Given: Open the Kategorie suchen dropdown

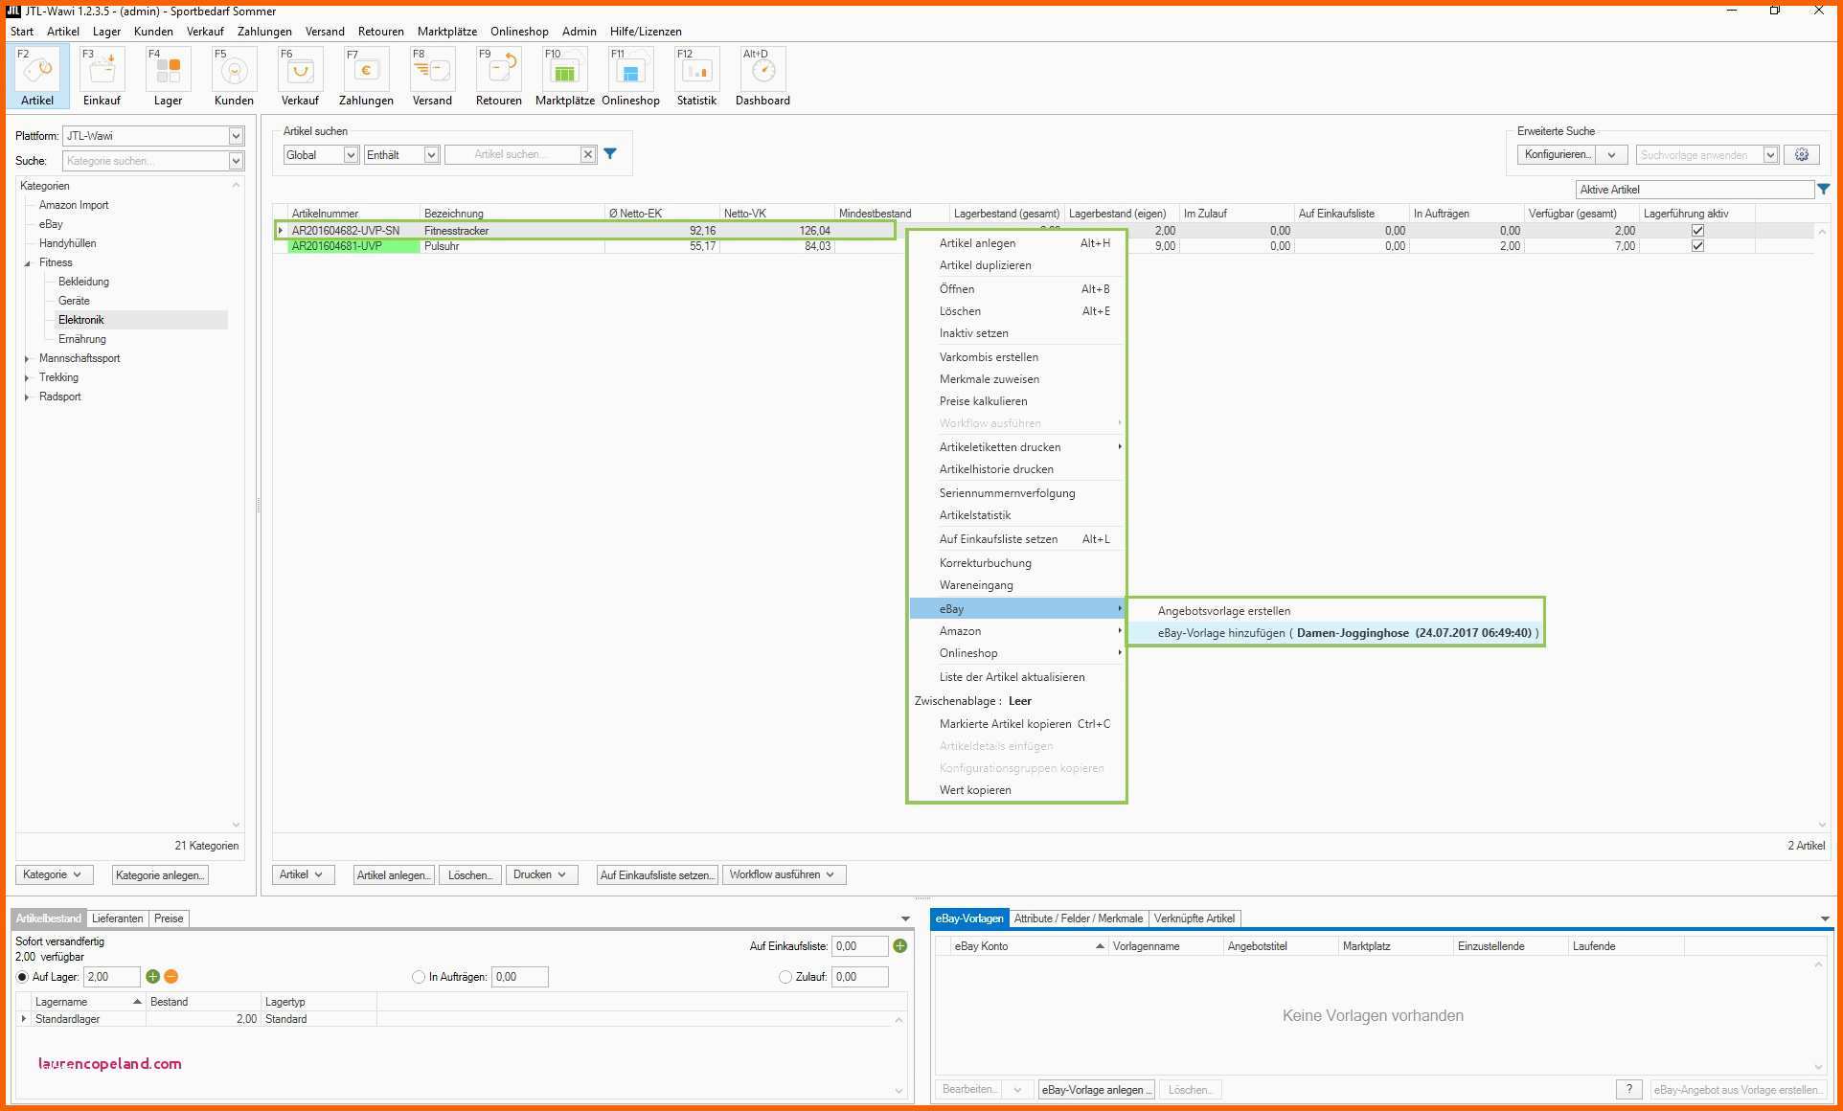Looking at the screenshot, I should (236, 161).
